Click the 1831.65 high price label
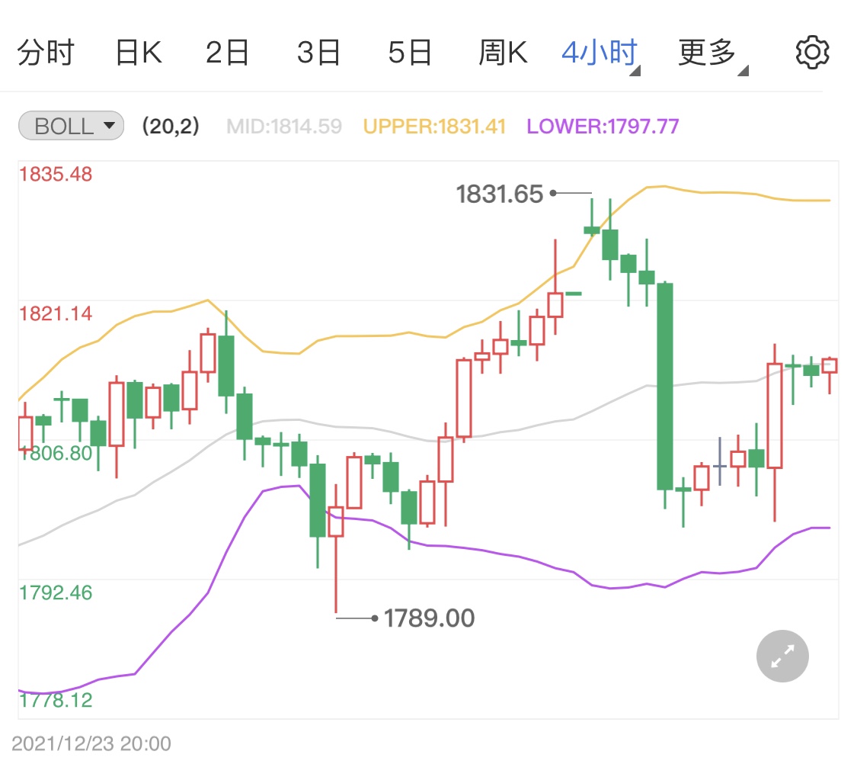 tap(500, 194)
